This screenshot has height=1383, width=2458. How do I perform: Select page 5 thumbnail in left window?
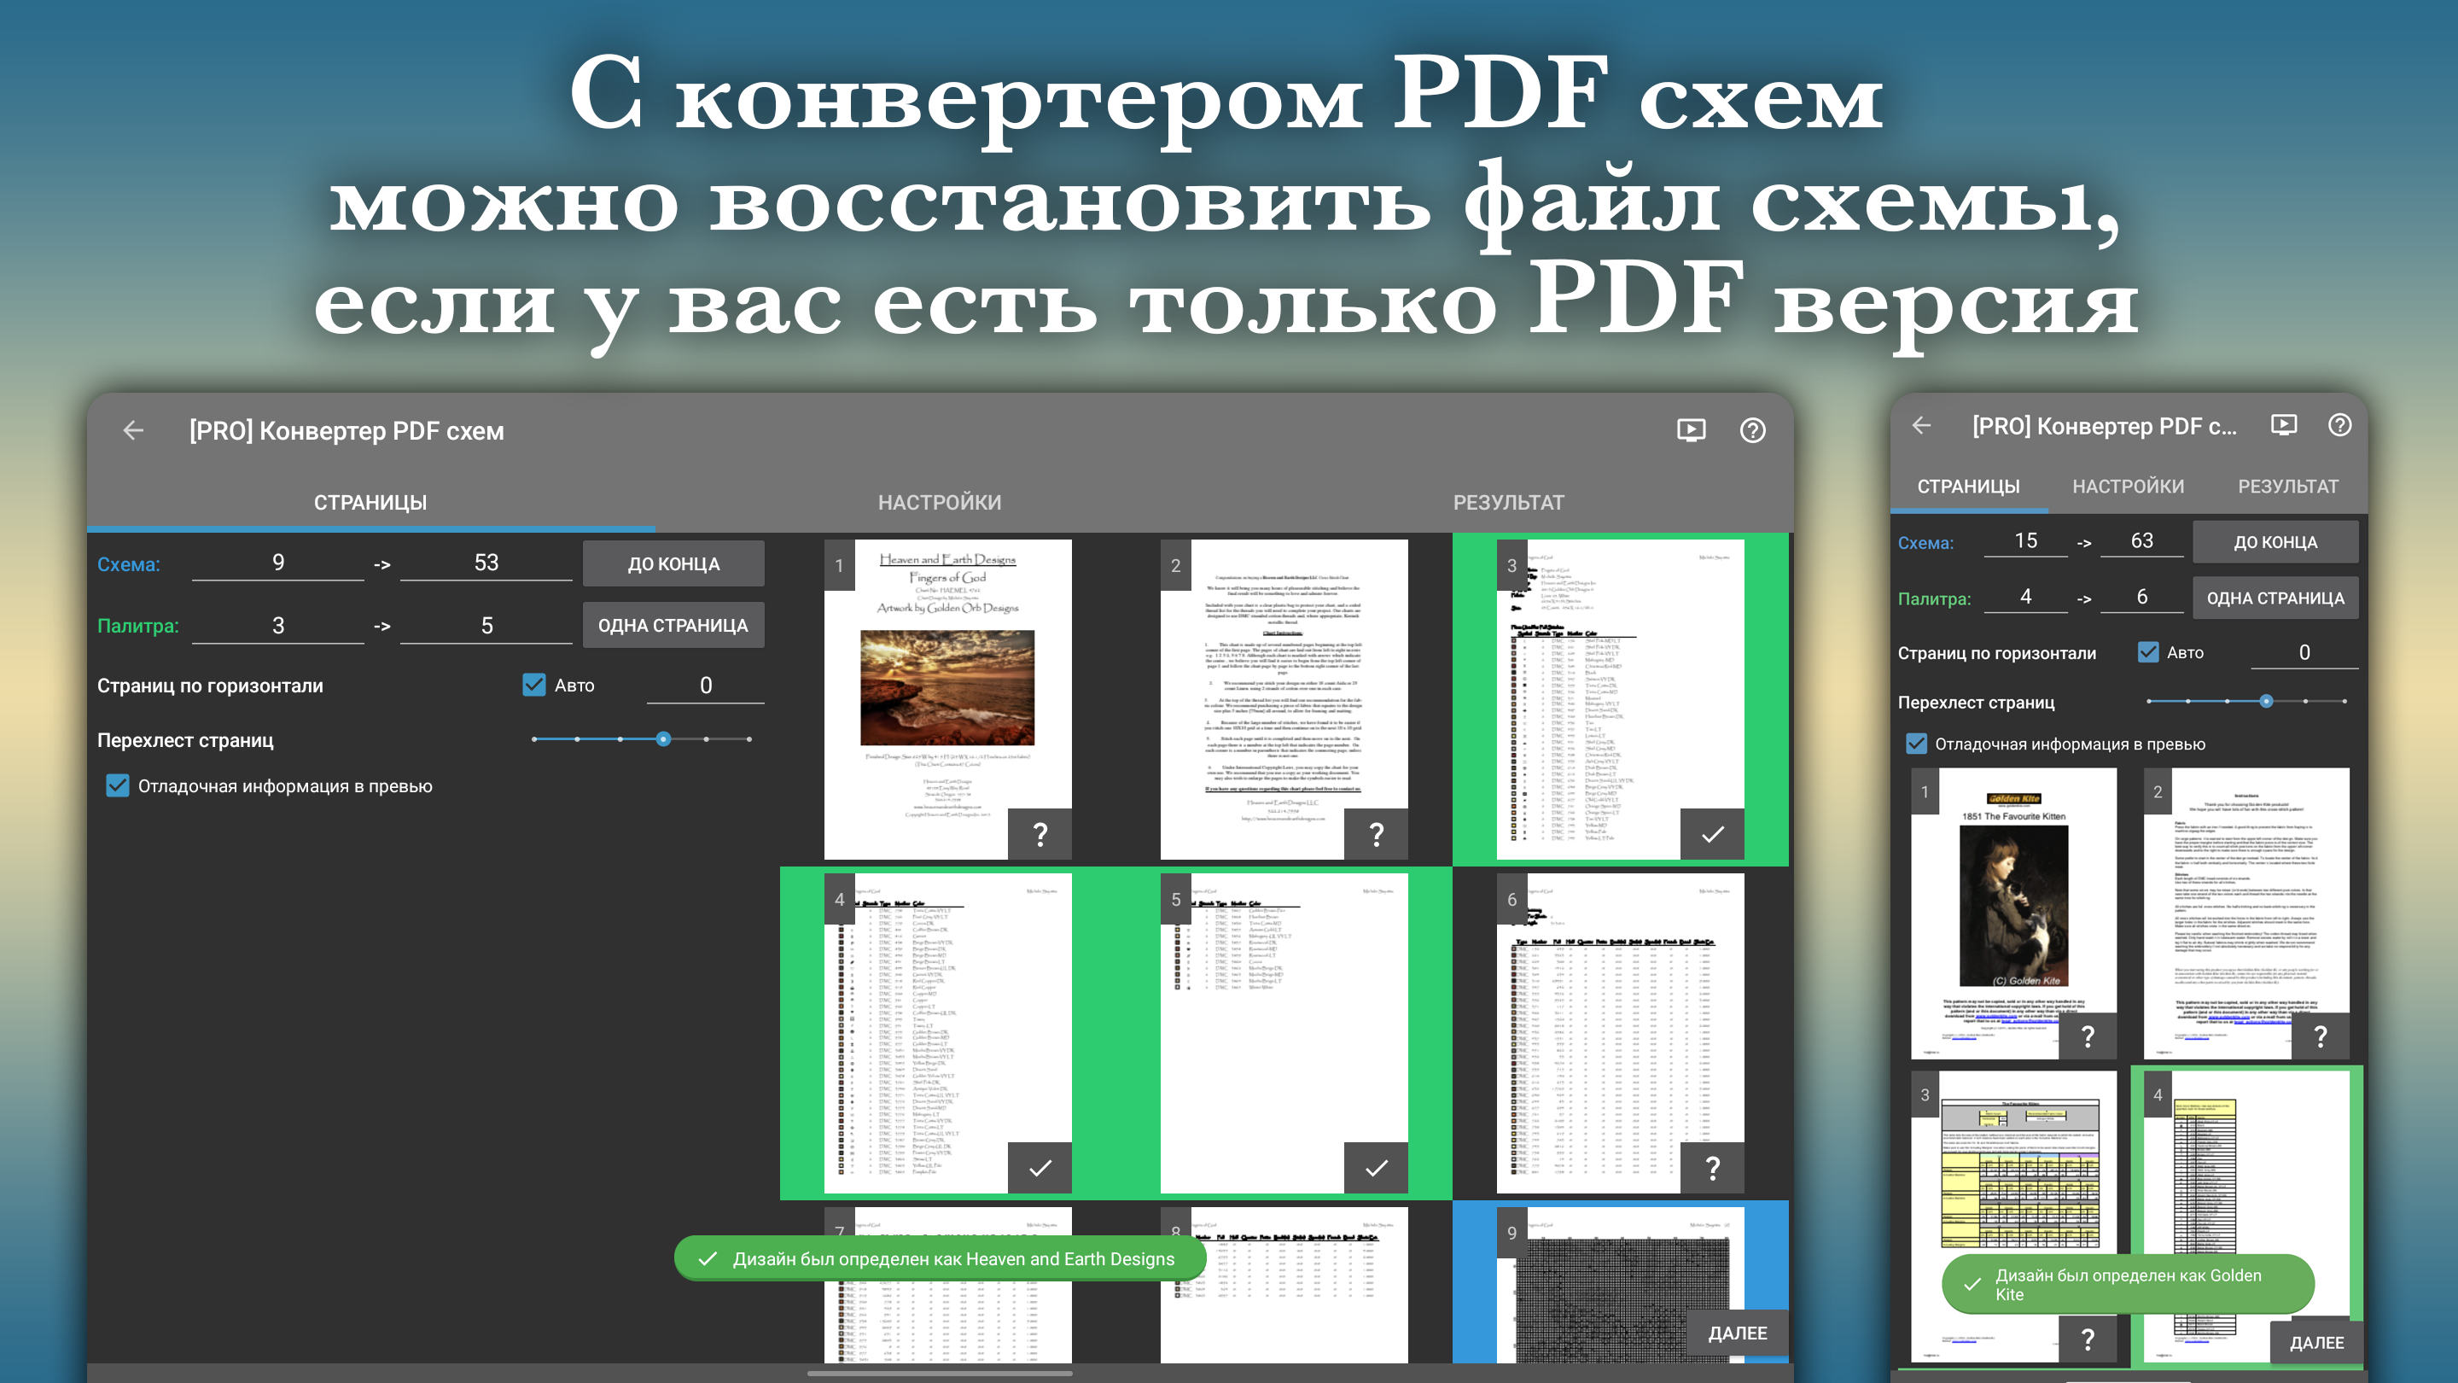tap(1283, 1030)
